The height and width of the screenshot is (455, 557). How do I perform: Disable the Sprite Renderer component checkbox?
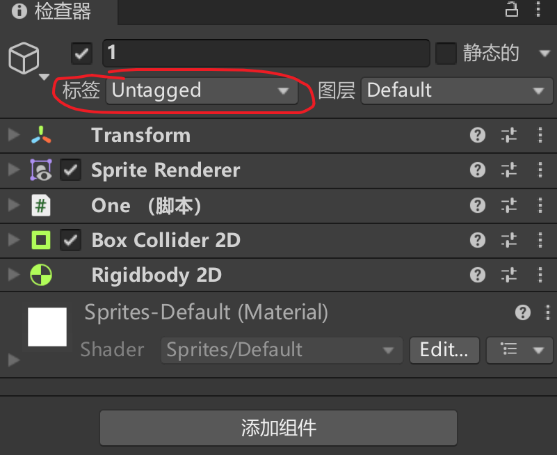[70, 170]
